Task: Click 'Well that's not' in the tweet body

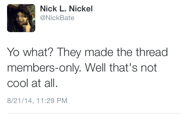Action: click(121, 67)
